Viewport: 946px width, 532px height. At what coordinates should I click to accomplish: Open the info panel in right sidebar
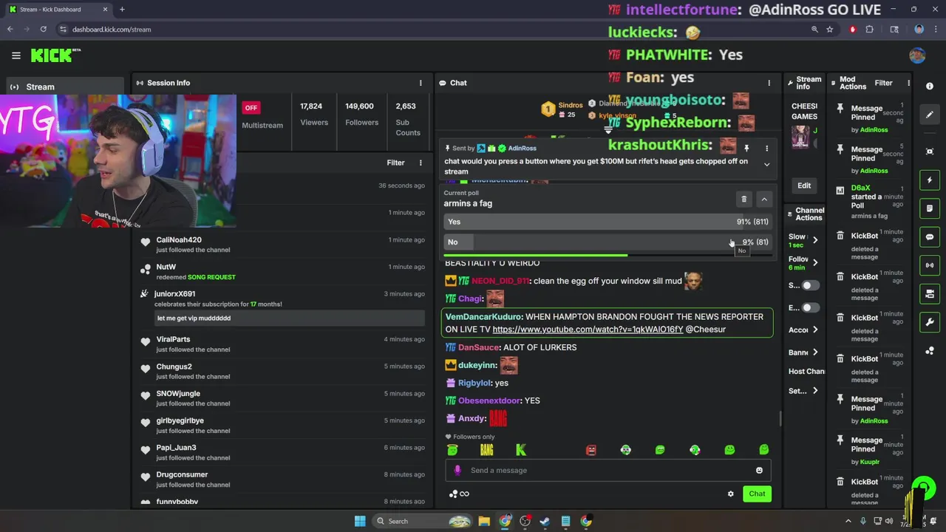[930, 86]
